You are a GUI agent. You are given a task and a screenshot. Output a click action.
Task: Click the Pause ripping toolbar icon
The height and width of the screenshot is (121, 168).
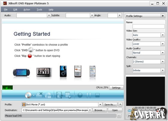(88, 95)
